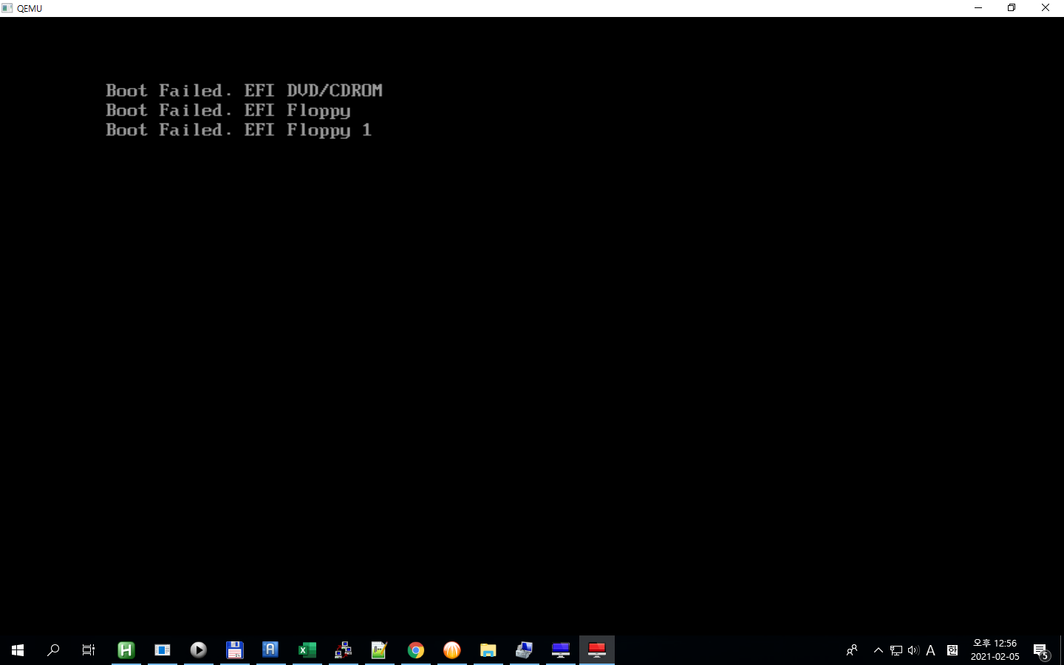
Task: Click the 'Boot Failed. EFI Floppy 1' line
Action: pos(239,130)
